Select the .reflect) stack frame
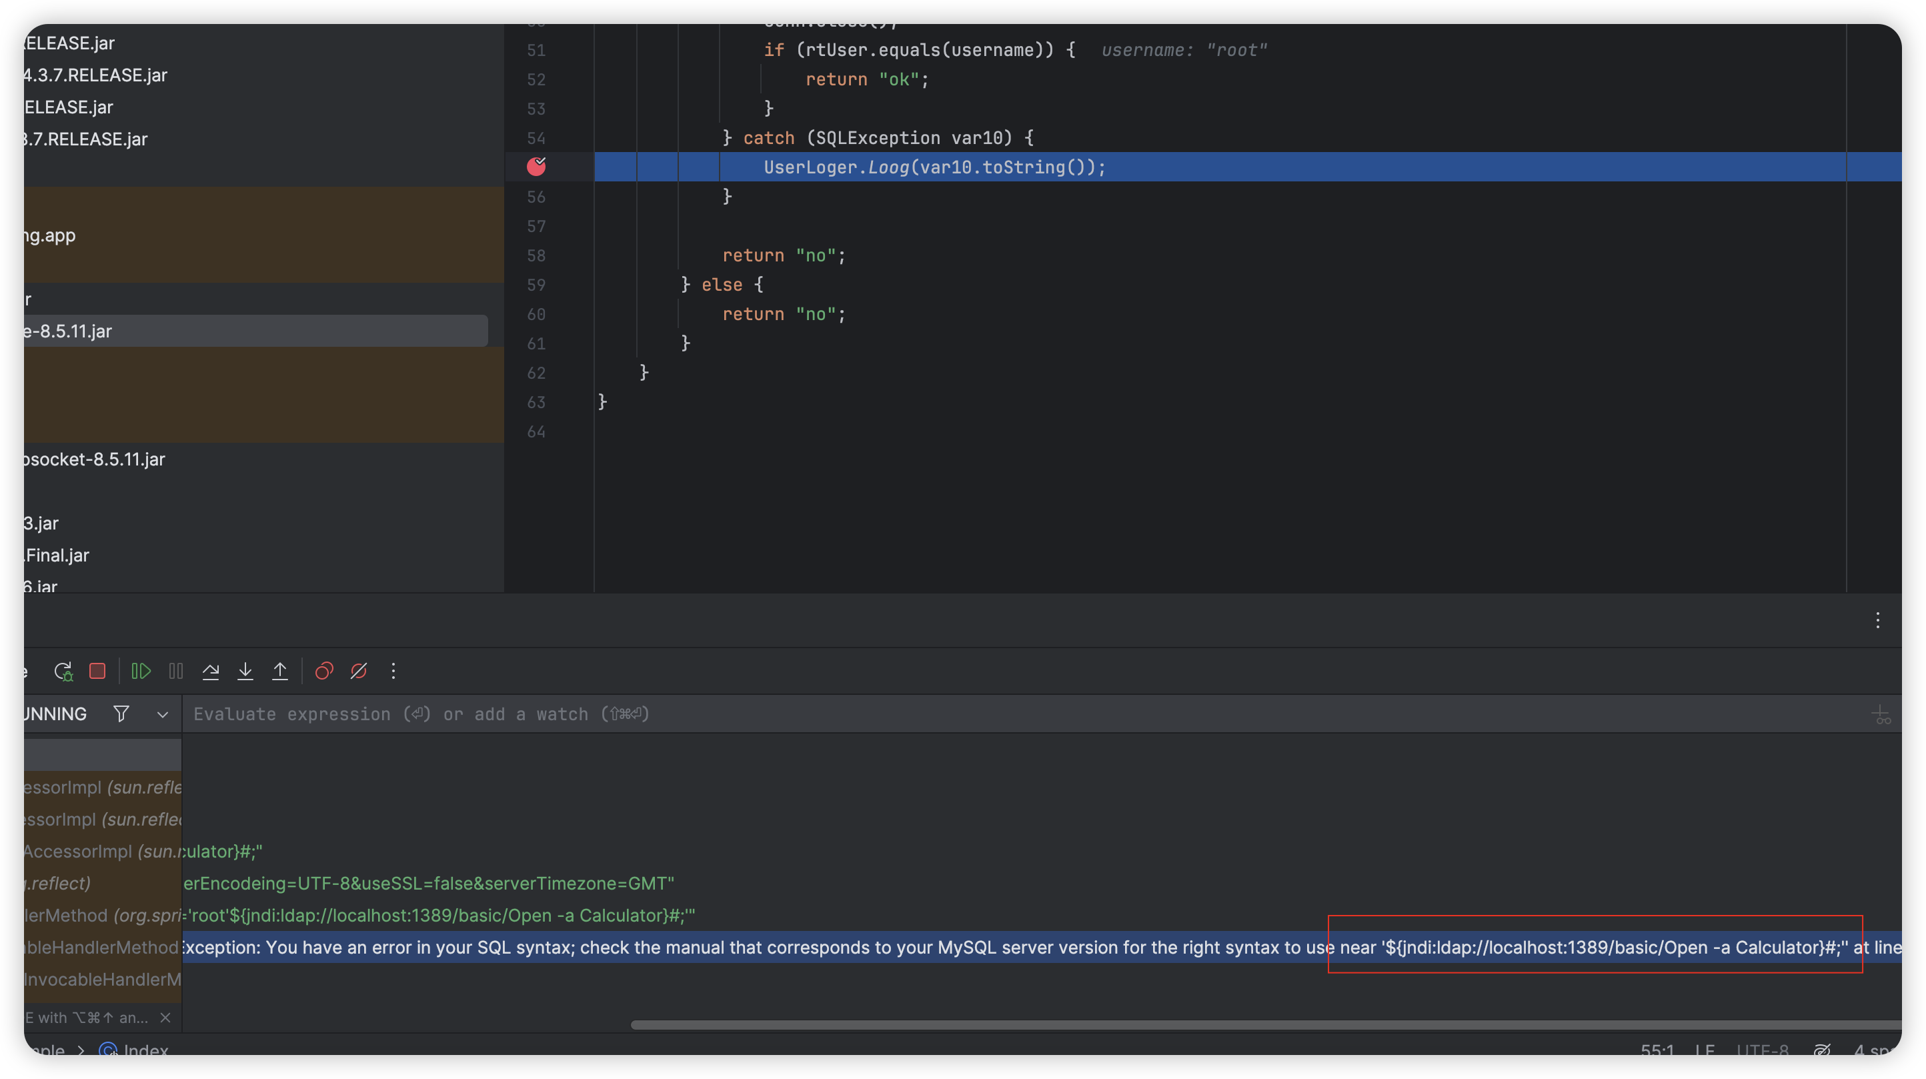This screenshot has height=1079, width=1926. pyautogui.click(x=103, y=882)
